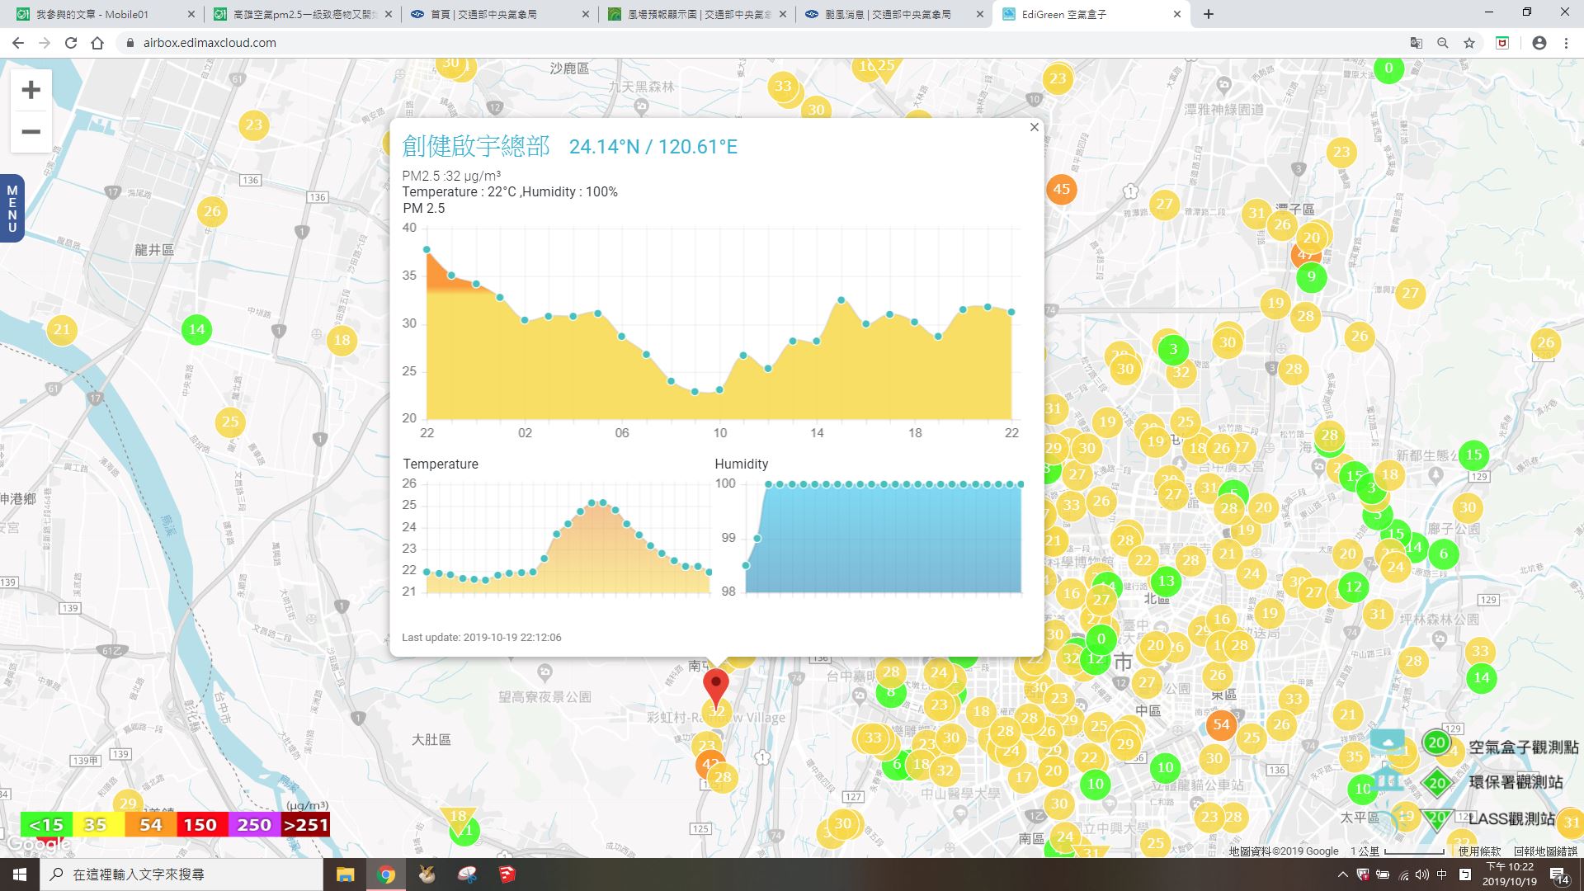Viewport: 1584px width, 891px height.
Task: Select the green 3 marker near yellow 32
Action: [1172, 349]
